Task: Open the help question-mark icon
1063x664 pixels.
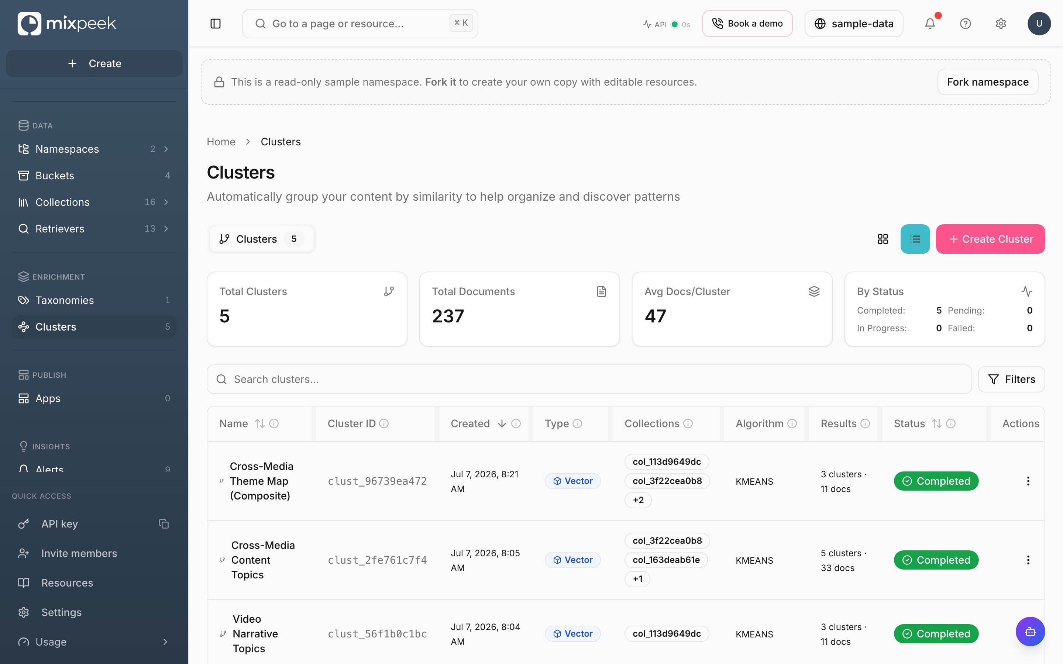Action: 965,24
